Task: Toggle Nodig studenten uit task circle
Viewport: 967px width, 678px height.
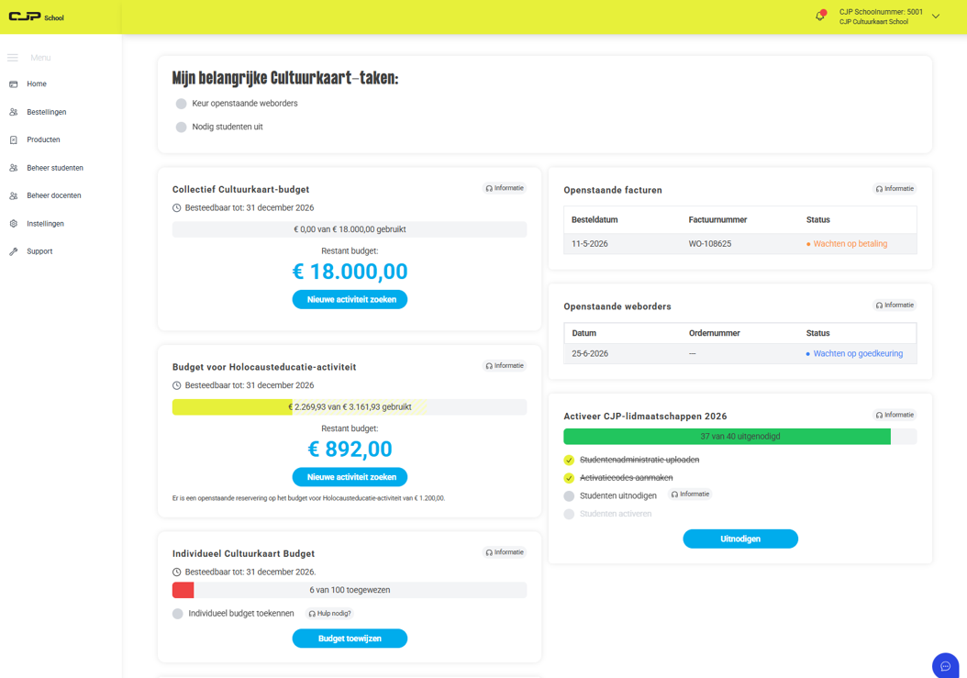Action: [181, 128]
